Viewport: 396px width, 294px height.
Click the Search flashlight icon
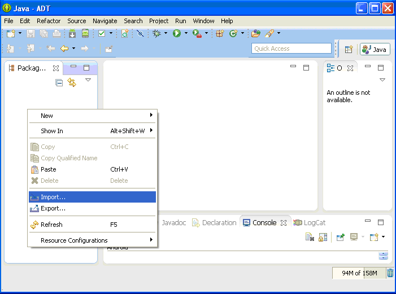[x=269, y=33]
